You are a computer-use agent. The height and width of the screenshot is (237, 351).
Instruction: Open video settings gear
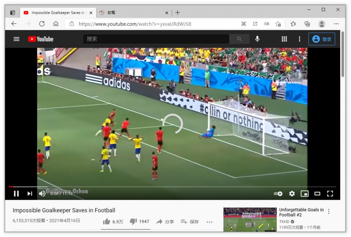(292, 194)
